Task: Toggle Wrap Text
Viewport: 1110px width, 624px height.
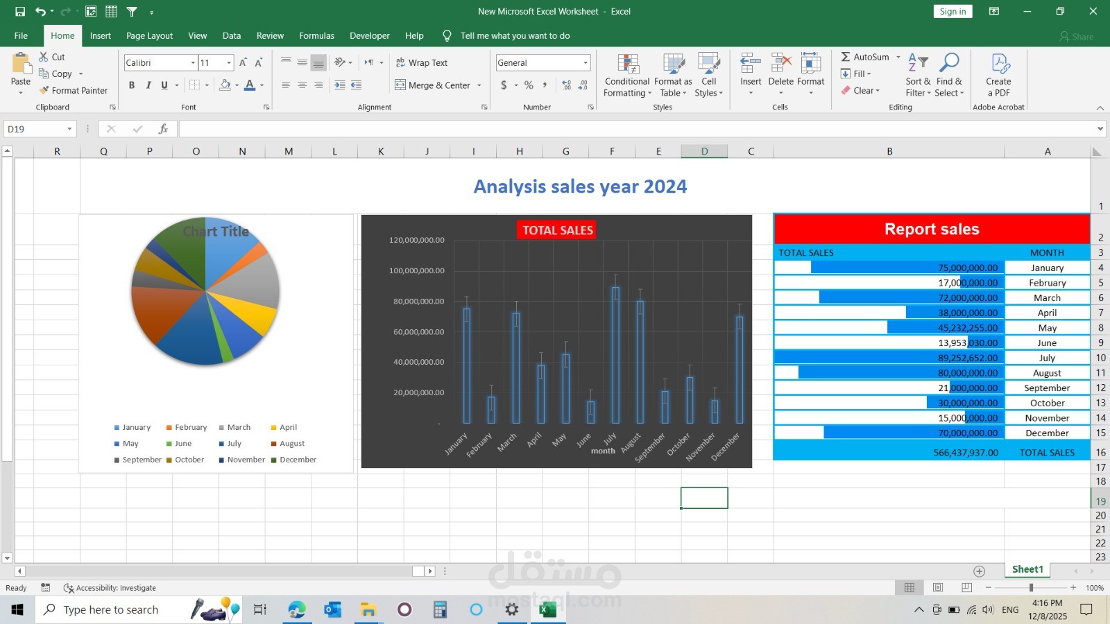Action: [x=422, y=62]
